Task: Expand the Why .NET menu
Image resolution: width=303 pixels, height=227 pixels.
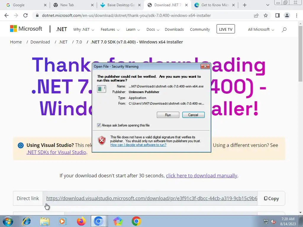Action: tap(83, 30)
